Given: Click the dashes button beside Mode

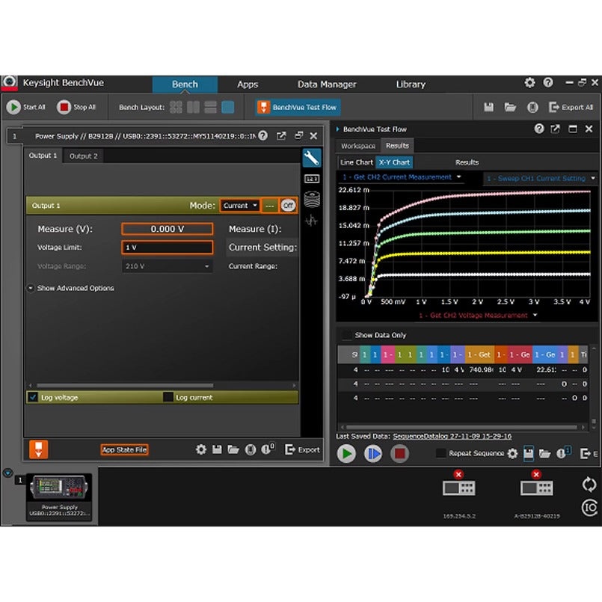Looking at the screenshot, I should (x=269, y=206).
